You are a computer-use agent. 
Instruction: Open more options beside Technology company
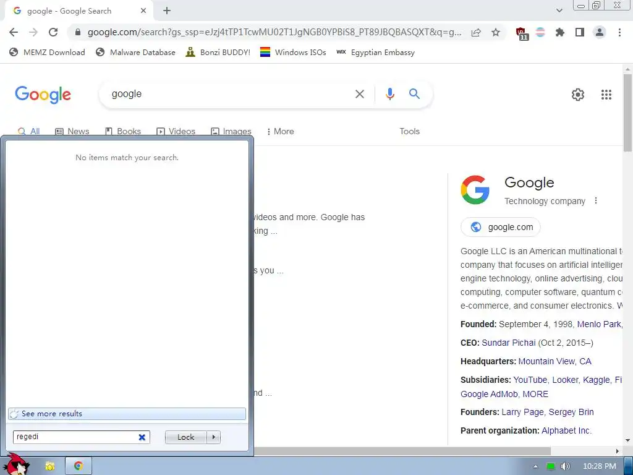pos(596,201)
